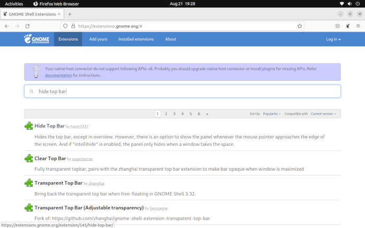Go to results page 4
This screenshot has width=365, height=228.
pos(182,113)
